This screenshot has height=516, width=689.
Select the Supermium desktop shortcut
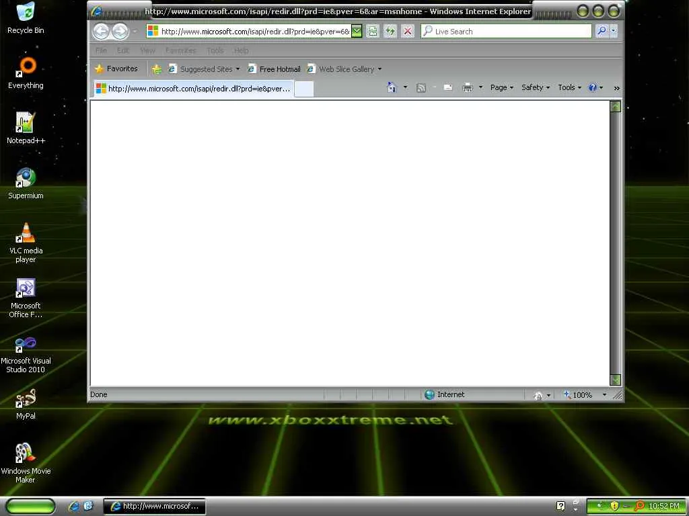(x=26, y=183)
